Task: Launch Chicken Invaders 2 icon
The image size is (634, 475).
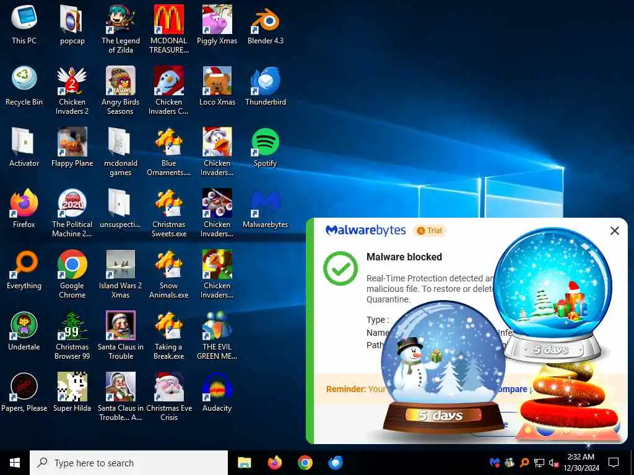Action: point(72,90)
